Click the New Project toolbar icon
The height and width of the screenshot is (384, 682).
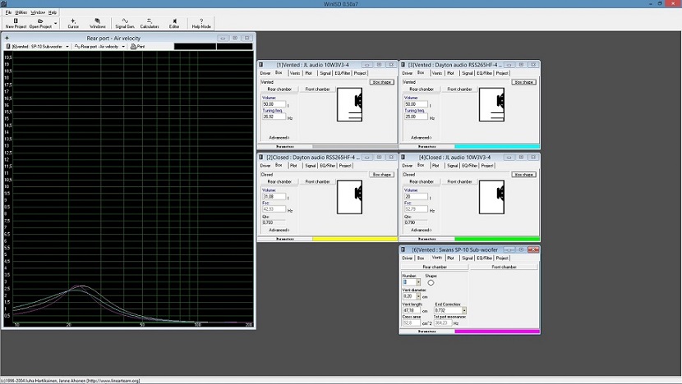point(16,23)
